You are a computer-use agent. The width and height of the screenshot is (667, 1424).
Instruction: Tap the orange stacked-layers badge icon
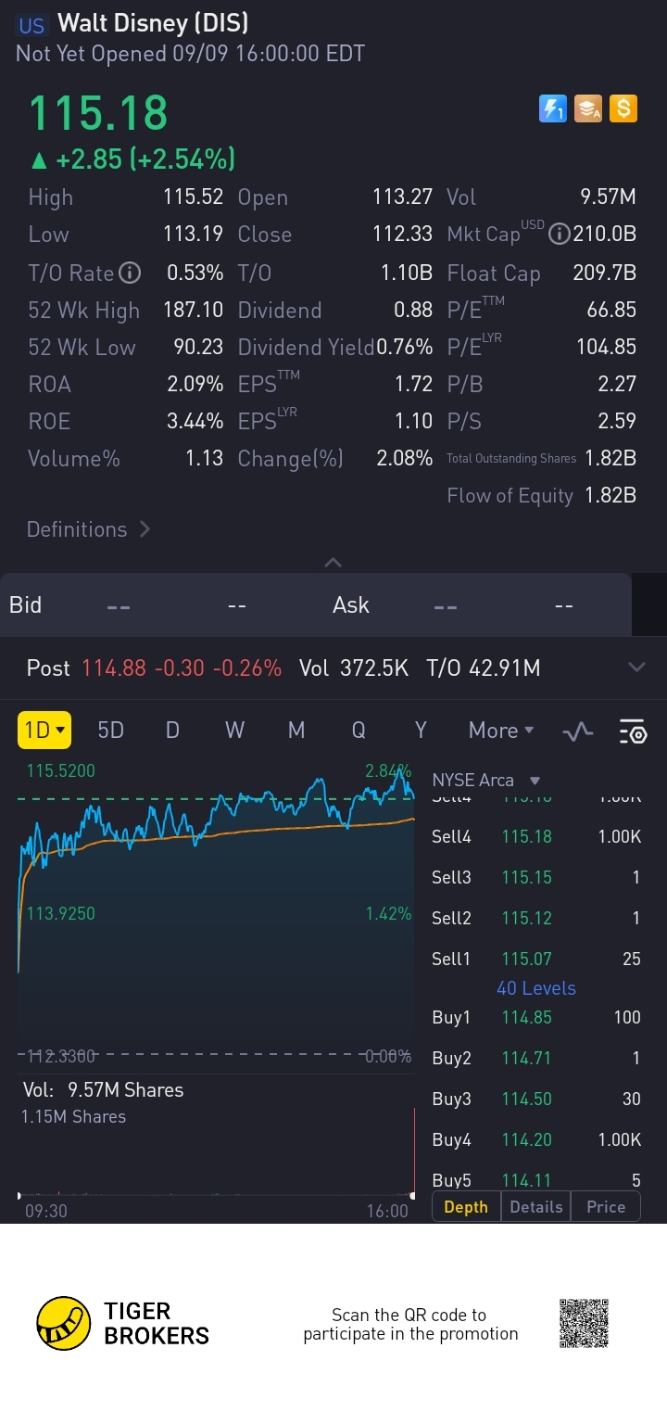pos(588,109)
